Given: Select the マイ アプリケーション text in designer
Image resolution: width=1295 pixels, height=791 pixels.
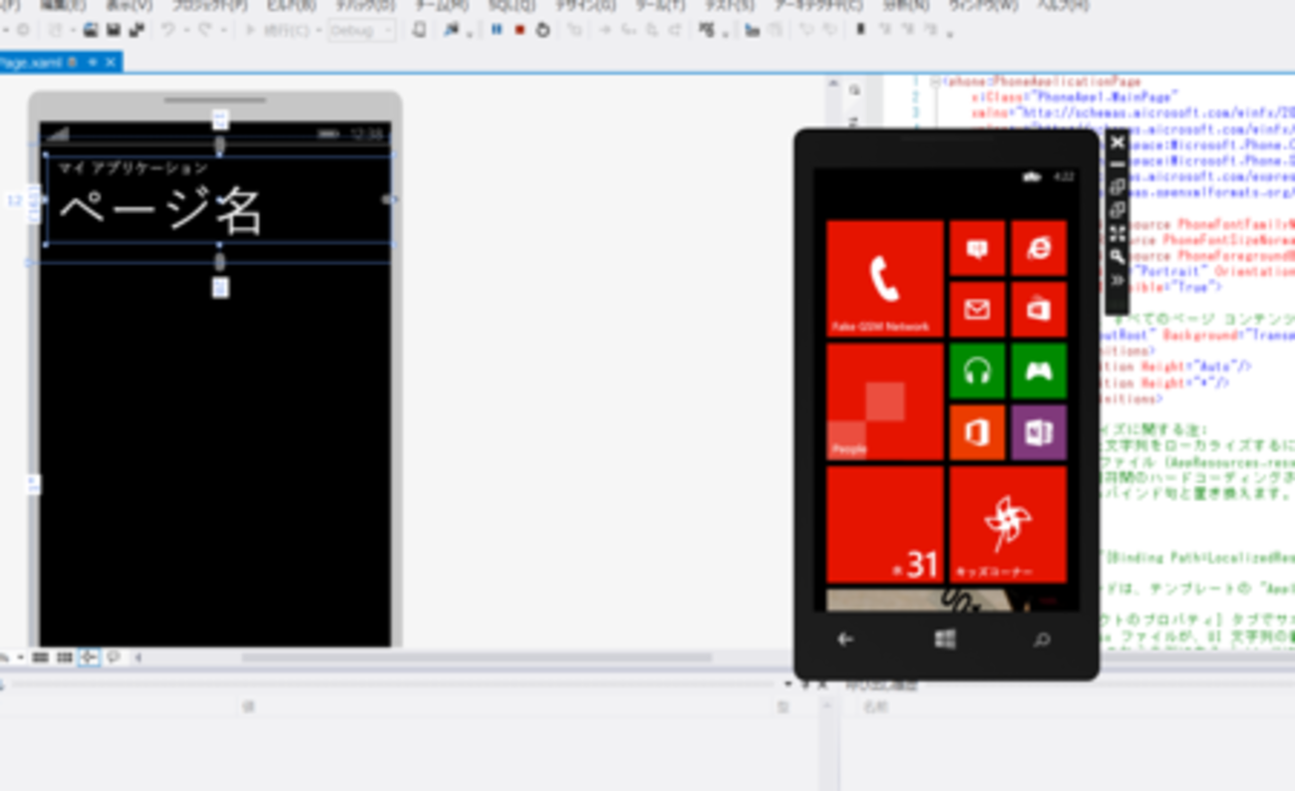Looking at the screenshot, I should (134, 168).
